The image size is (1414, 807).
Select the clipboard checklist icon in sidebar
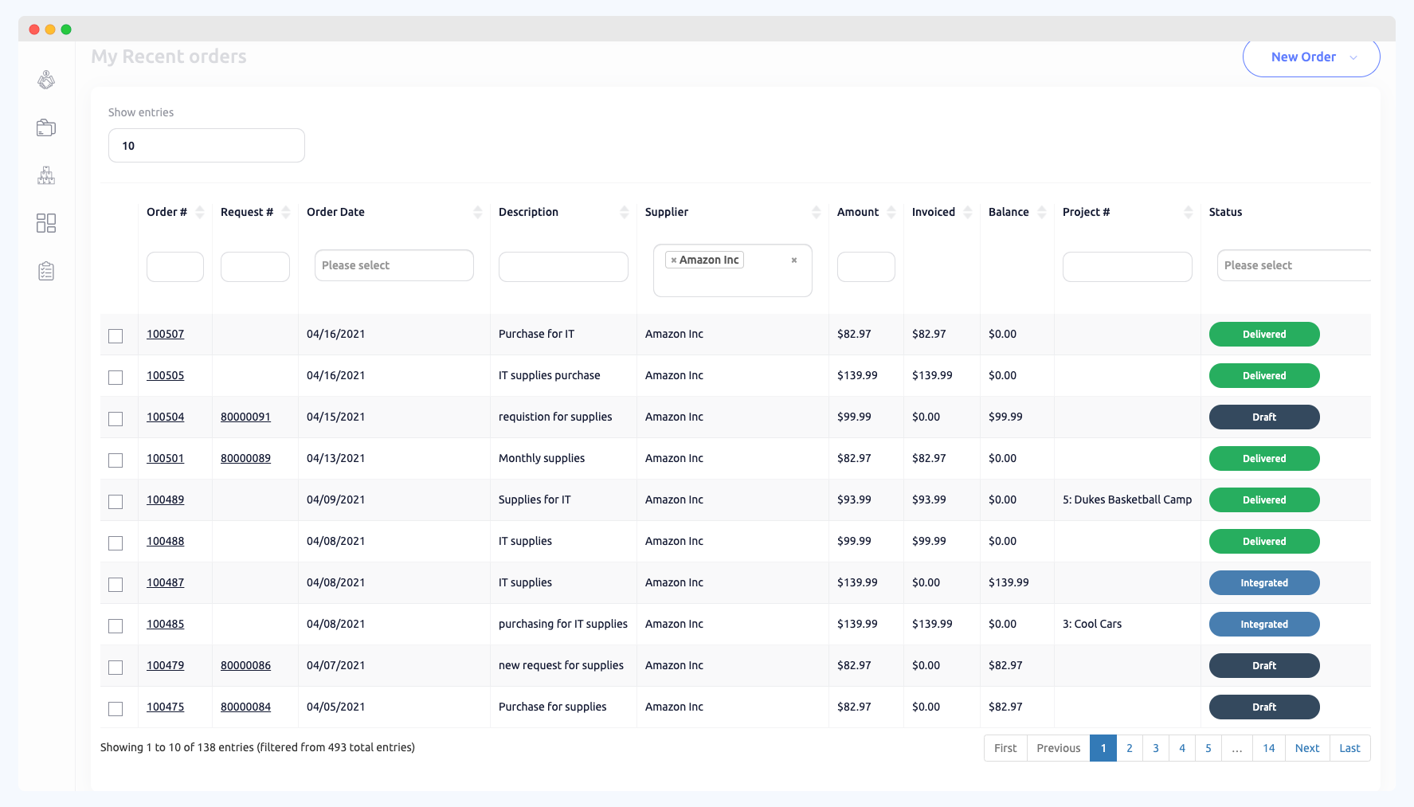(x=46, y=271)
